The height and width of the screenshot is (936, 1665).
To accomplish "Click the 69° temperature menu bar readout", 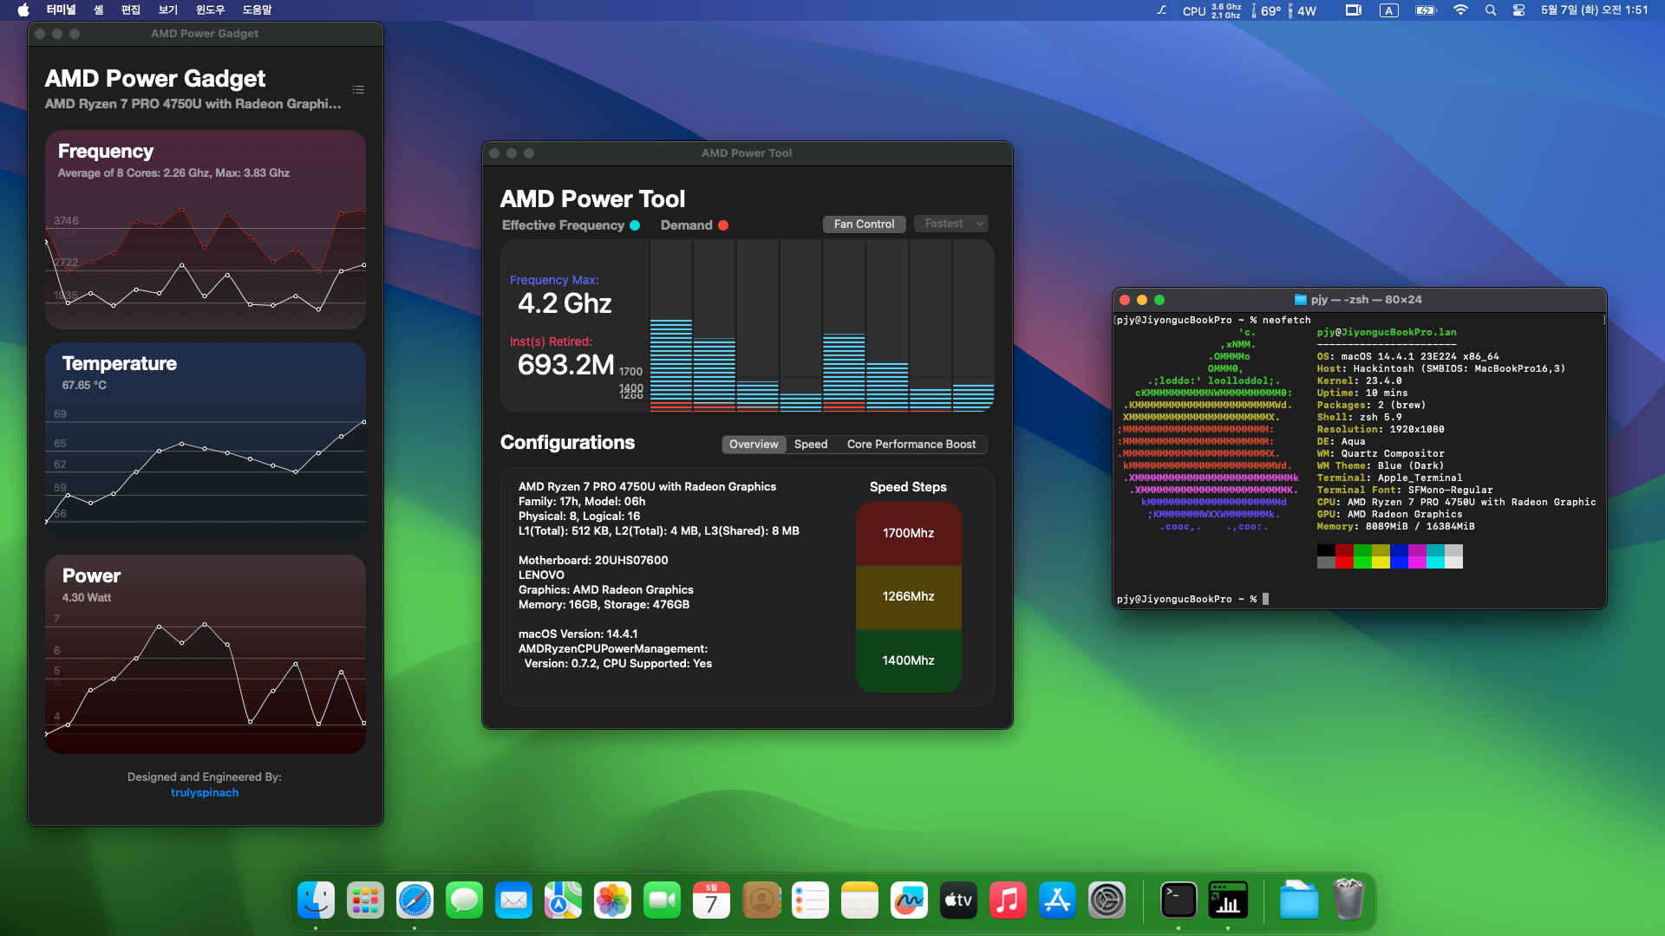I will pos(1267,10).
